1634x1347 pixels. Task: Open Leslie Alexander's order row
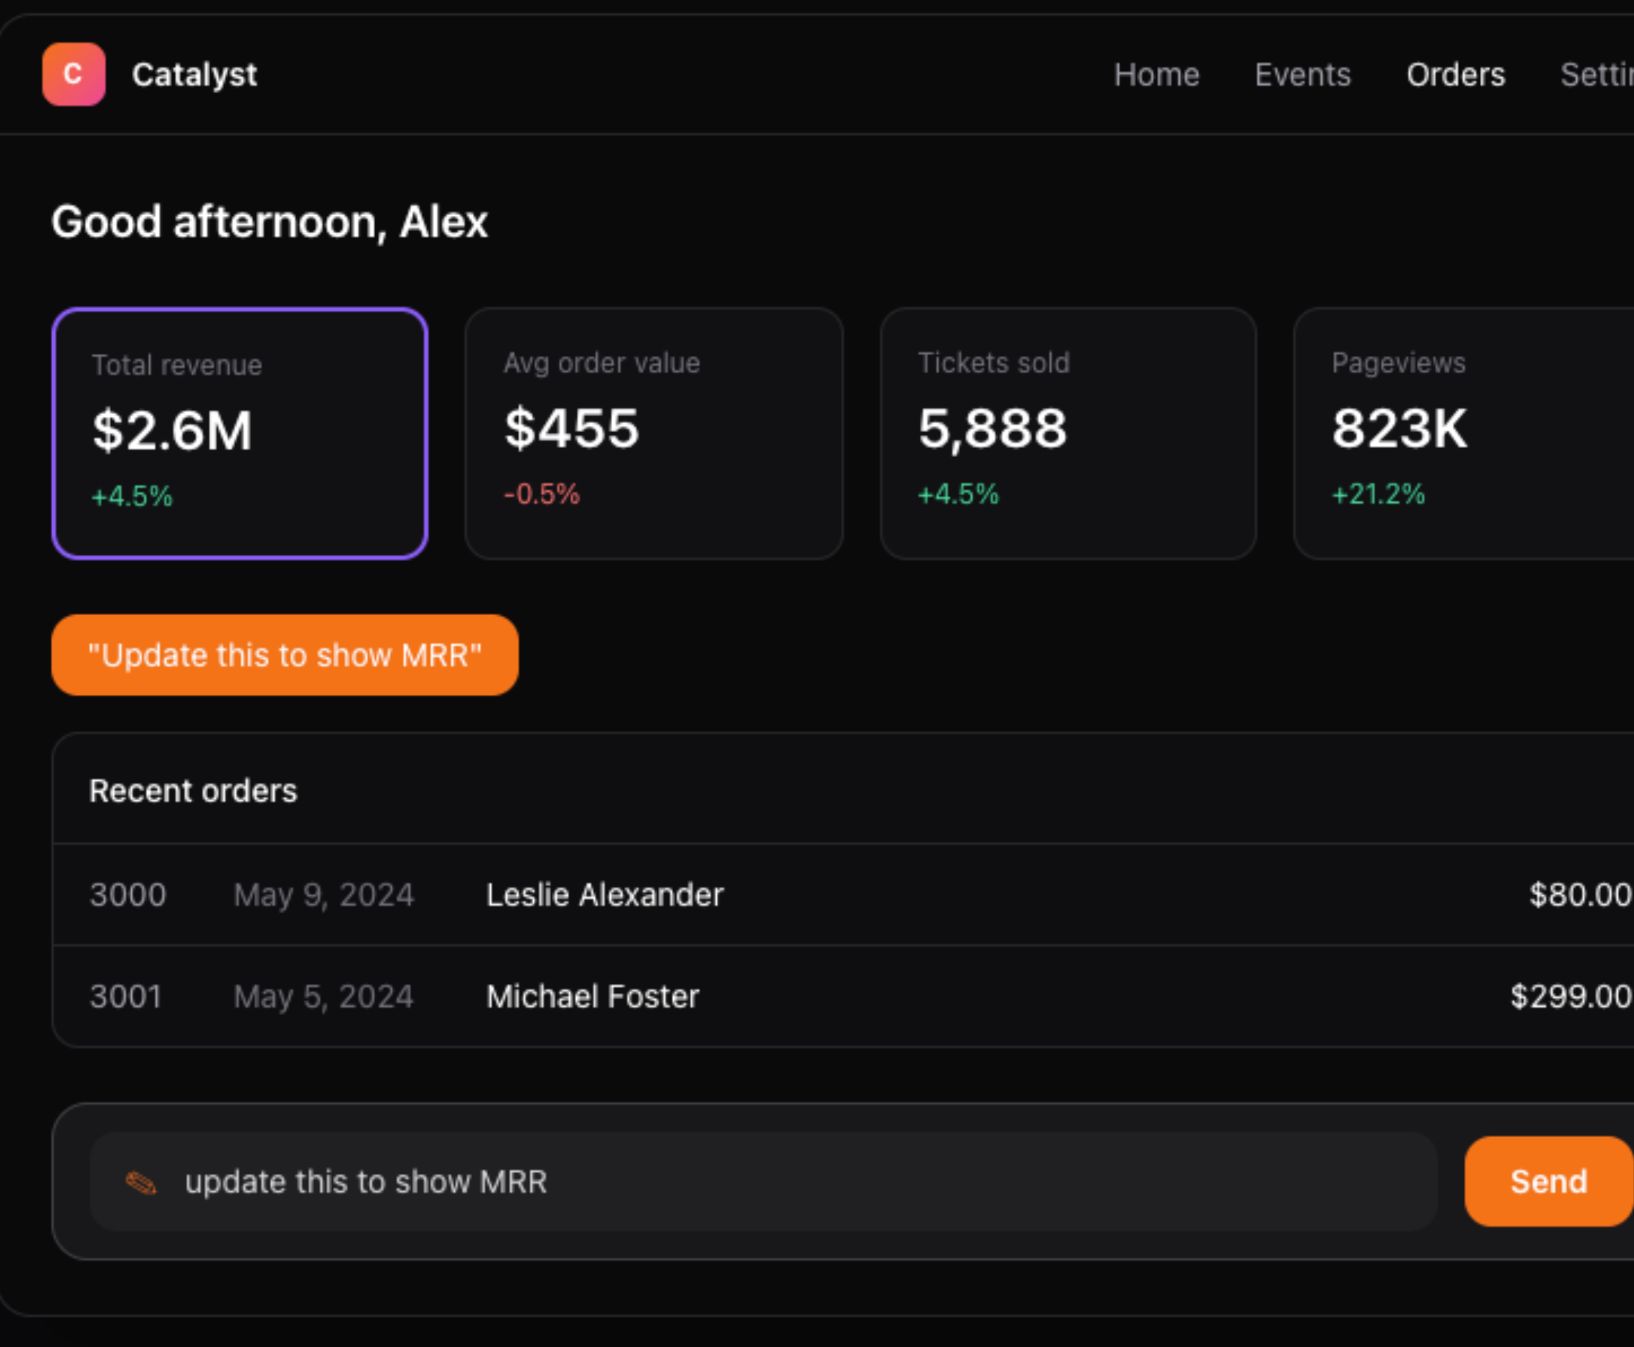coord(604,895)
